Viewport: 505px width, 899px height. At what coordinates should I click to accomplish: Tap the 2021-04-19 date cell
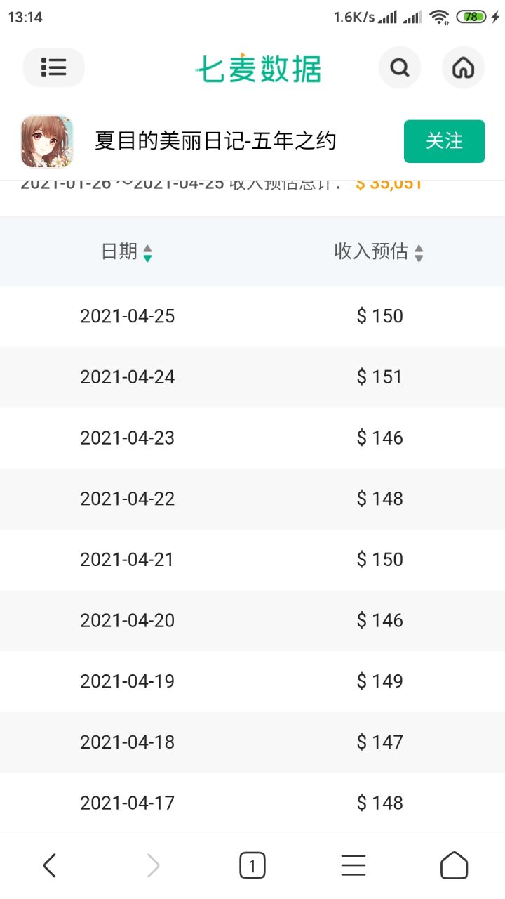click(x=128, y=681)
